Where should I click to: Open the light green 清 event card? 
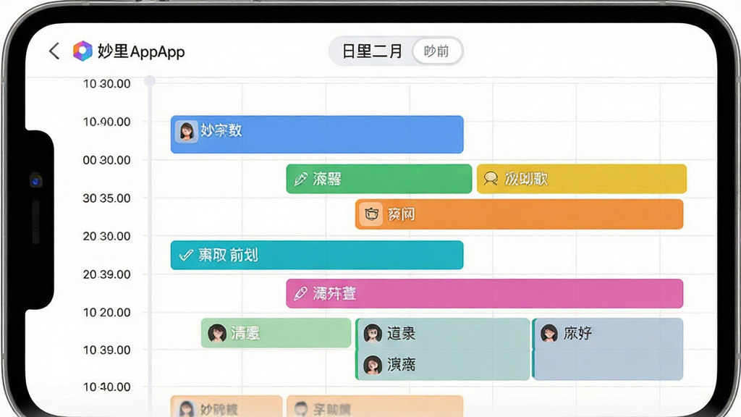[x=276, y=333]
